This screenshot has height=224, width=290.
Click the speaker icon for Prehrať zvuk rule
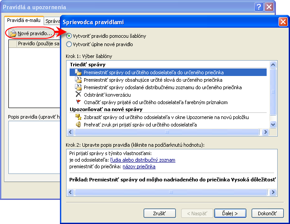[x=78, y=125]
